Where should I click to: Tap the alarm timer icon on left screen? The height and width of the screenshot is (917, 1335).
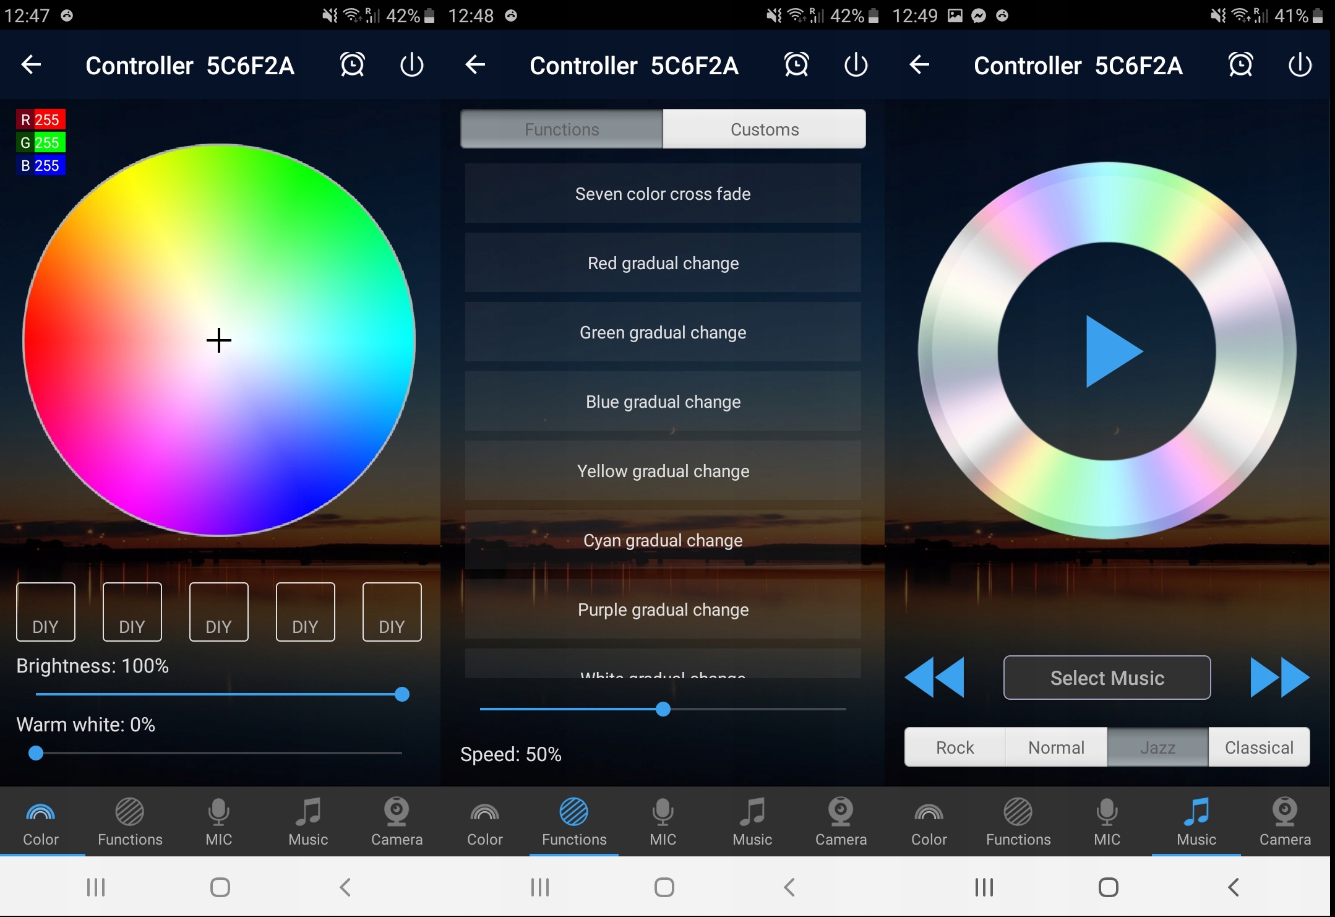352,65
